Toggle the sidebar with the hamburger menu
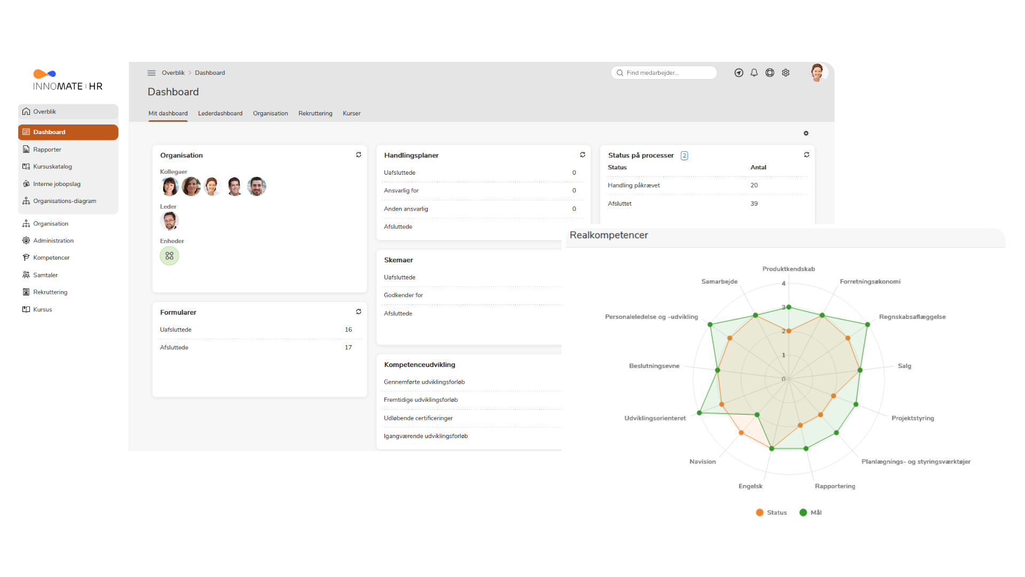1025x577 pixels. pyautogui.click(x=152, y=73)
